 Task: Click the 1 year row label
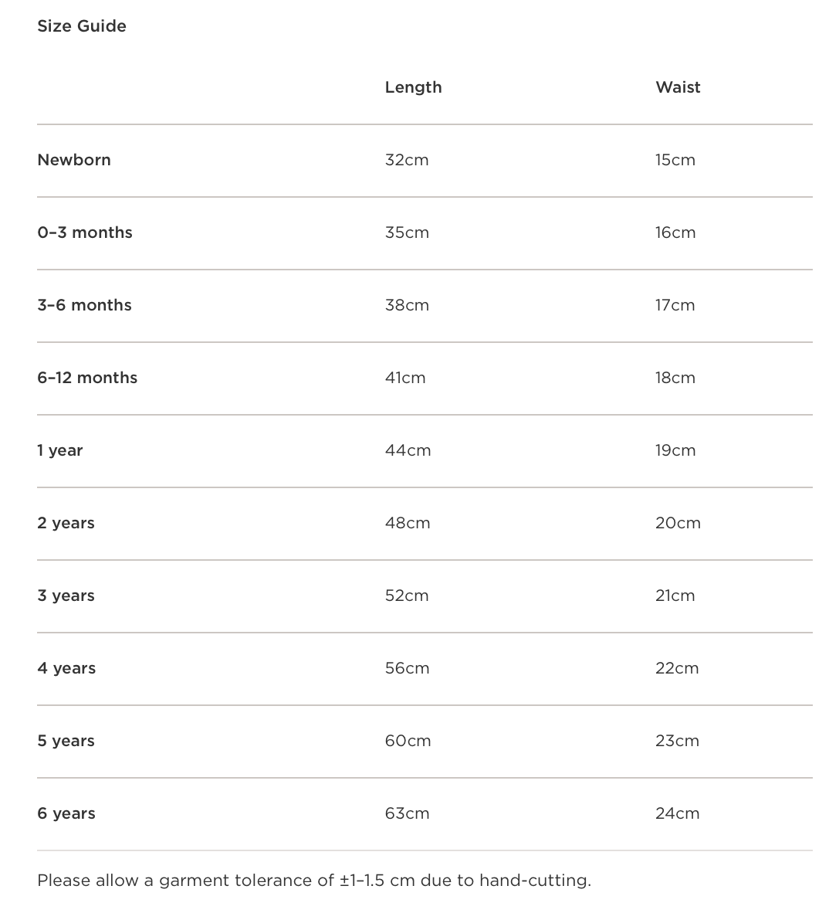[60, 450]
